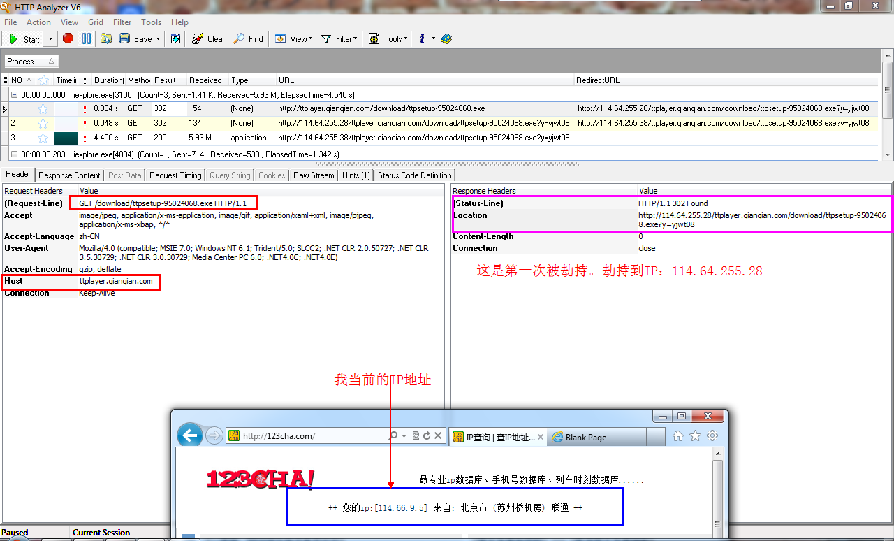The image size is (894, 541).
Task: Open the Start button dropdown arrow
Action: pos(50,39)
